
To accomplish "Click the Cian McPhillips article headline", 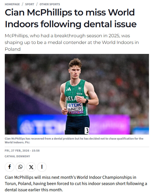I will (70, 18).
